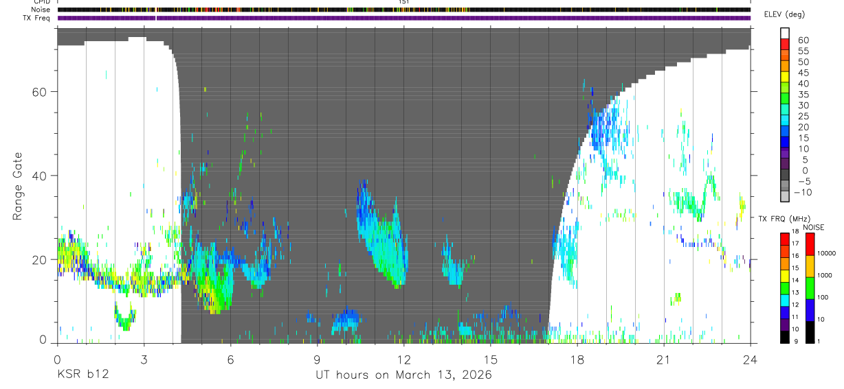Click the hour 21 tick label on time axis
This screenshot has width=844, height=389.
pyautogui.click(x=663, y=359)
